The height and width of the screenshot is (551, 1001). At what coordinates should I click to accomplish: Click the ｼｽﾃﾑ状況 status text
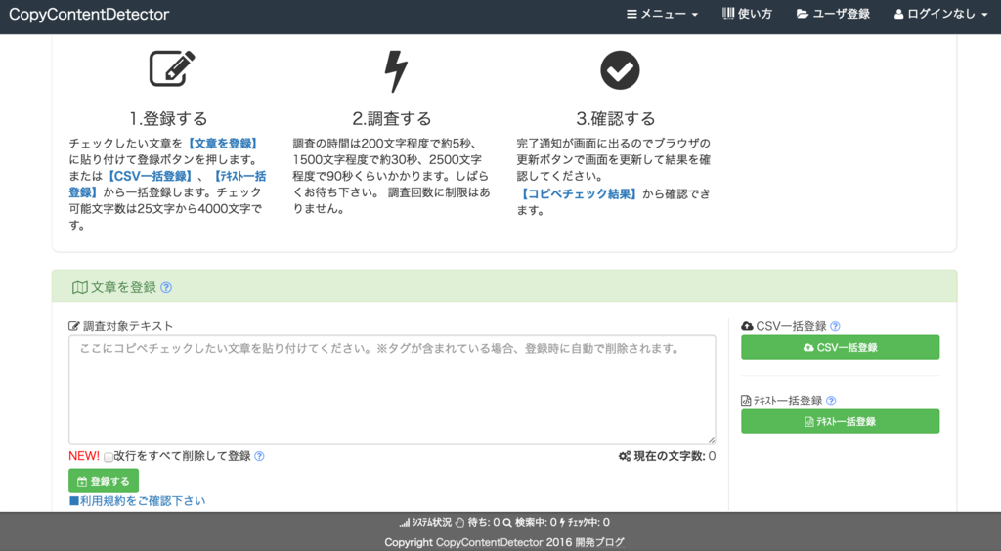(431, 523)
